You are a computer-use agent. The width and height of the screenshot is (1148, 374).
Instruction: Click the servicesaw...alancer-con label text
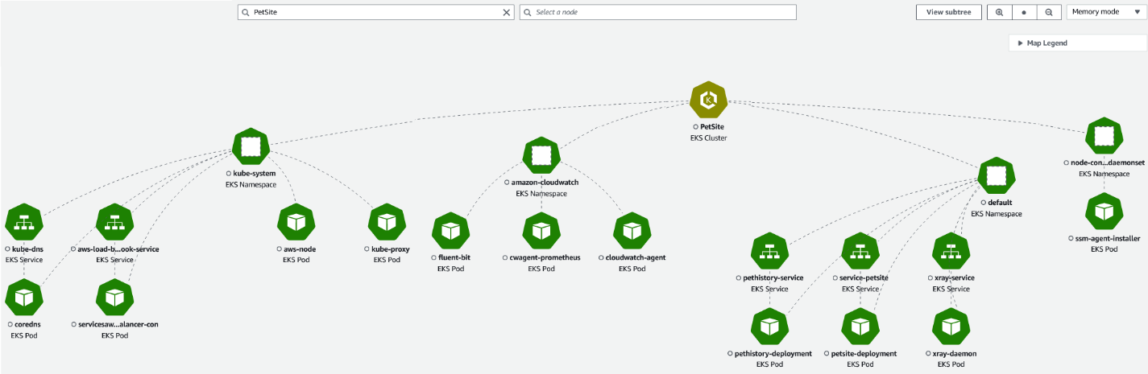pyautogui.click(x=118, y=325)
